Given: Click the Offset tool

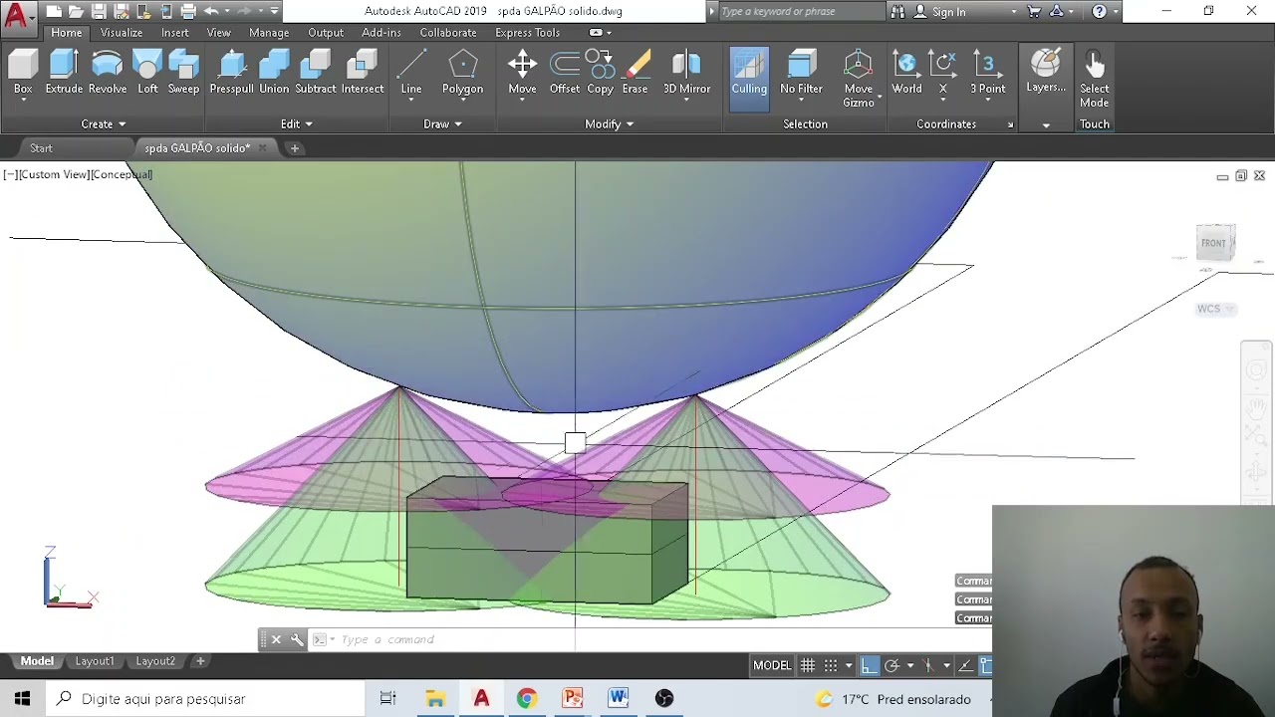Looking at the screenshot, I should pyautogui.click(x=565, y=74).
